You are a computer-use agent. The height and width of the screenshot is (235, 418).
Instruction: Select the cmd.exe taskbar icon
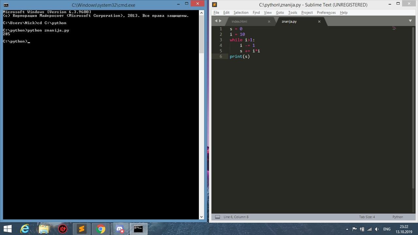coord(138,229)
